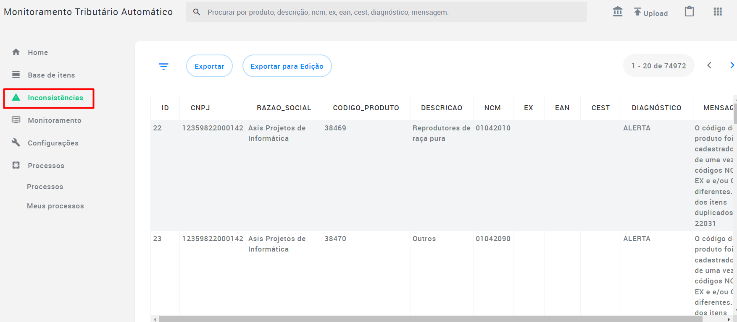Click the horizontal scrollbar below table

[431, 319]
